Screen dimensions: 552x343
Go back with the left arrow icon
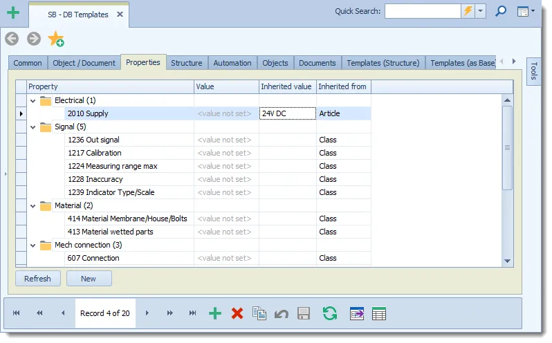[12, 39]
